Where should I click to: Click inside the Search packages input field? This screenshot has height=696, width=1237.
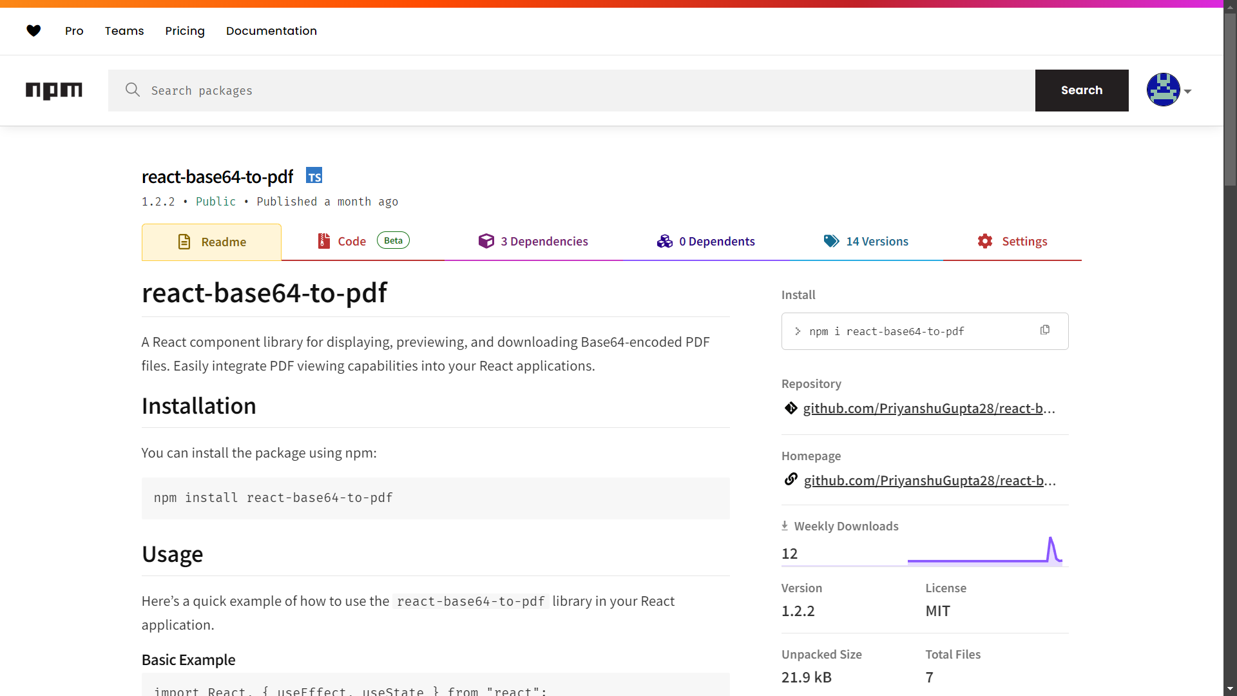(451, 90)
